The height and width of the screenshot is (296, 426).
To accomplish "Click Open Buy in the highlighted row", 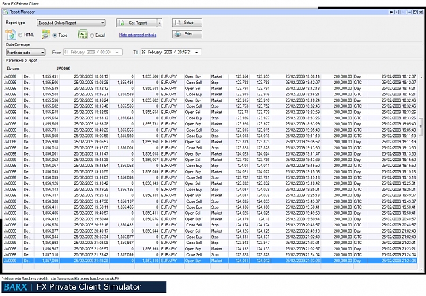I will tap(193, 261).
